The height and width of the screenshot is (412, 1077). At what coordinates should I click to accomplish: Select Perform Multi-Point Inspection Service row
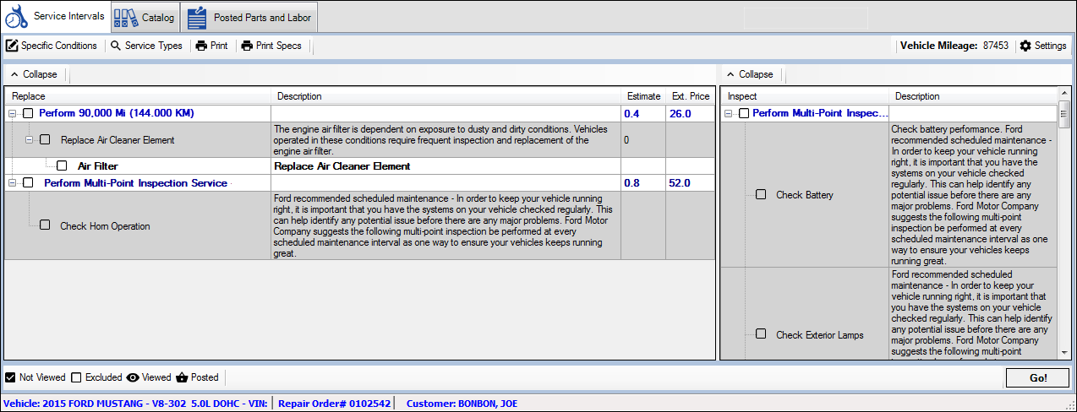coord(135,183)
